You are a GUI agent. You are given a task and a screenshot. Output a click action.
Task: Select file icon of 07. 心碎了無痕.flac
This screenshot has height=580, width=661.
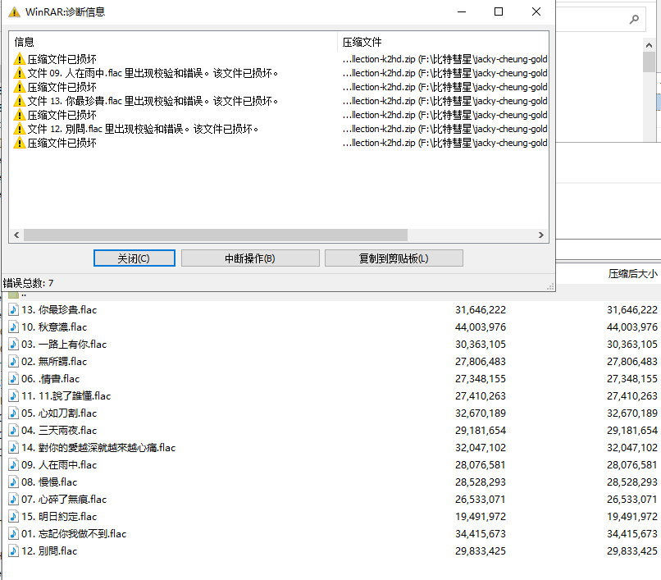(13, 499)
